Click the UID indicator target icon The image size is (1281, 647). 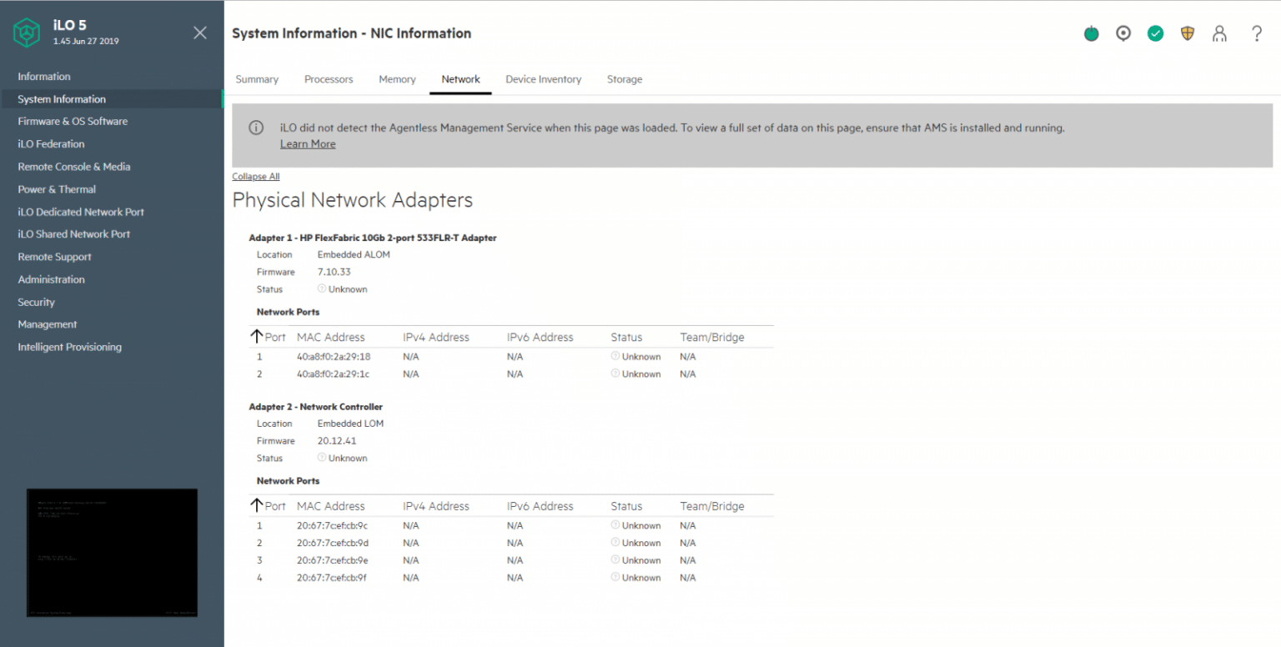point(1123,33)
